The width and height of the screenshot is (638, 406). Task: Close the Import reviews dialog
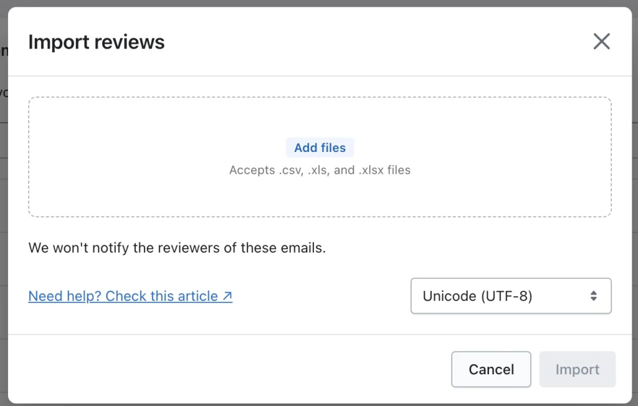[x=601, y=42]
